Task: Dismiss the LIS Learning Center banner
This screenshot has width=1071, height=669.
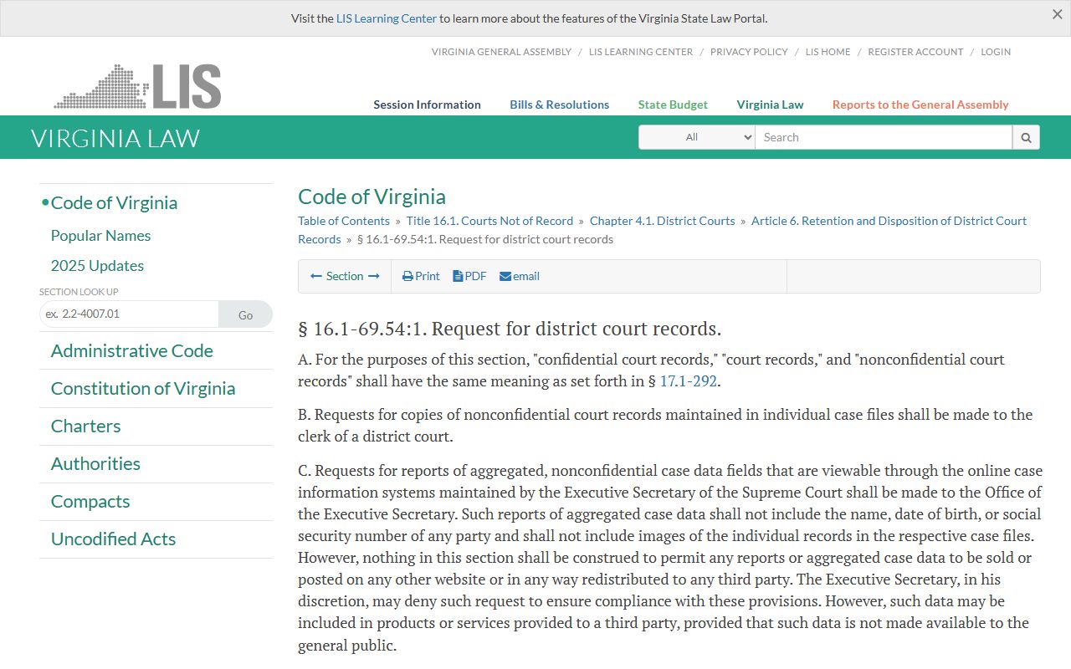Action: point(1057,14)
